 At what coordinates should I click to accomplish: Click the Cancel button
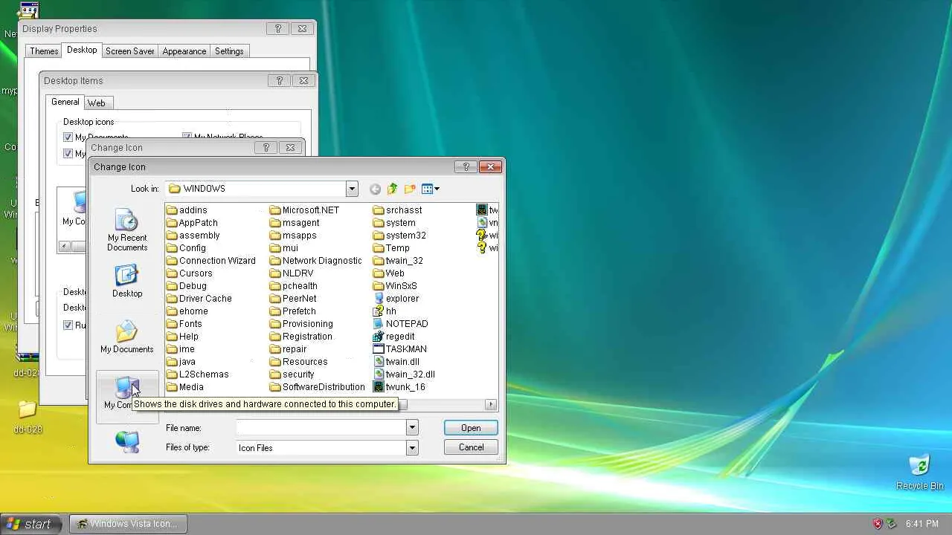[x=471, y=447]
